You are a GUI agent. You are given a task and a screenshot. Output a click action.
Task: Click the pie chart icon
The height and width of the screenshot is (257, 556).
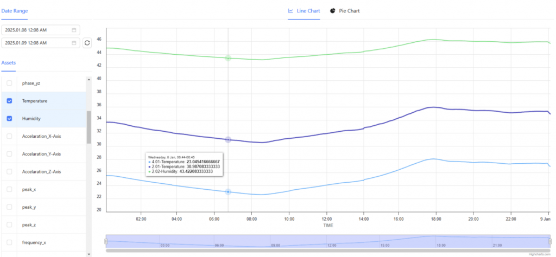click(333, 11)
